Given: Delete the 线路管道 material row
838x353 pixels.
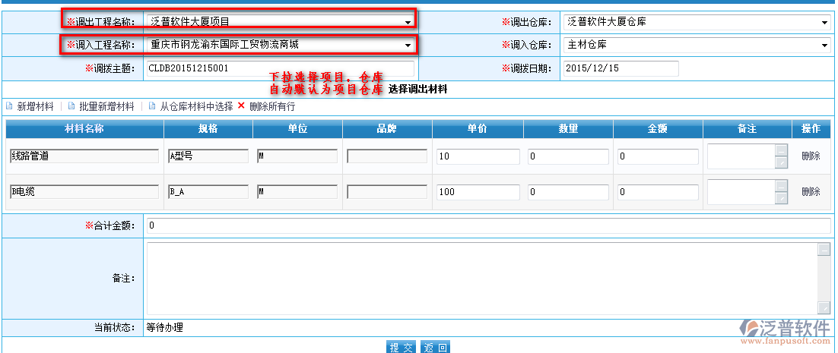Looking at the screenshot, I should pos(811,156).
